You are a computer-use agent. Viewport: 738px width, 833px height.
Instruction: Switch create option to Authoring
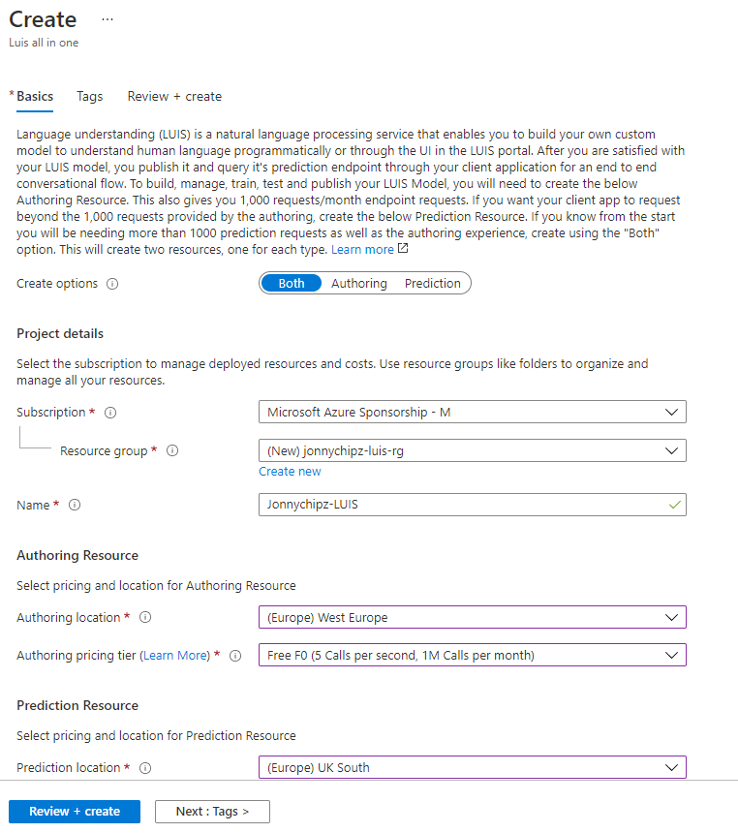pos(358,284)
